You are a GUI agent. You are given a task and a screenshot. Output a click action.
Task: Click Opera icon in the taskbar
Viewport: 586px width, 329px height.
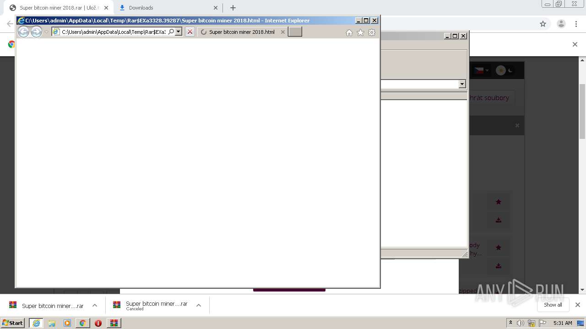click(x=98, y=323)
